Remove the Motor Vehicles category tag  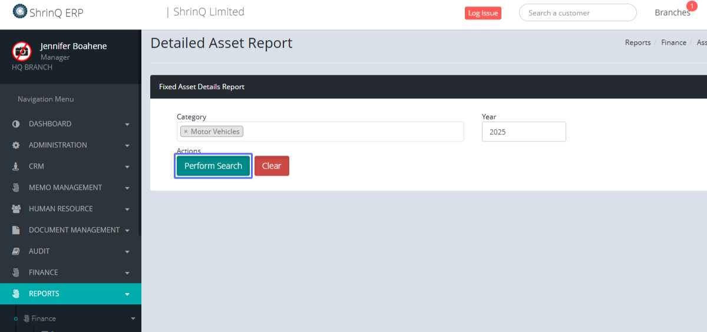[x=186, y=132]
